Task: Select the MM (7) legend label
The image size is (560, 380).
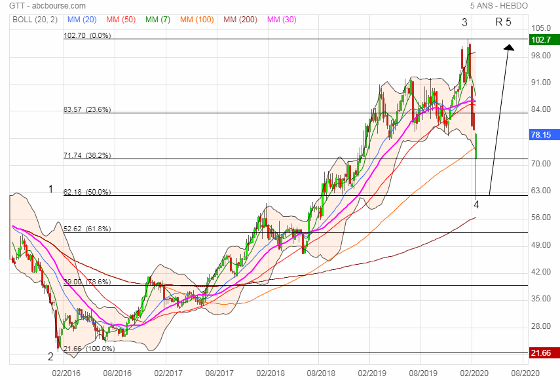Action: (158, 20)
